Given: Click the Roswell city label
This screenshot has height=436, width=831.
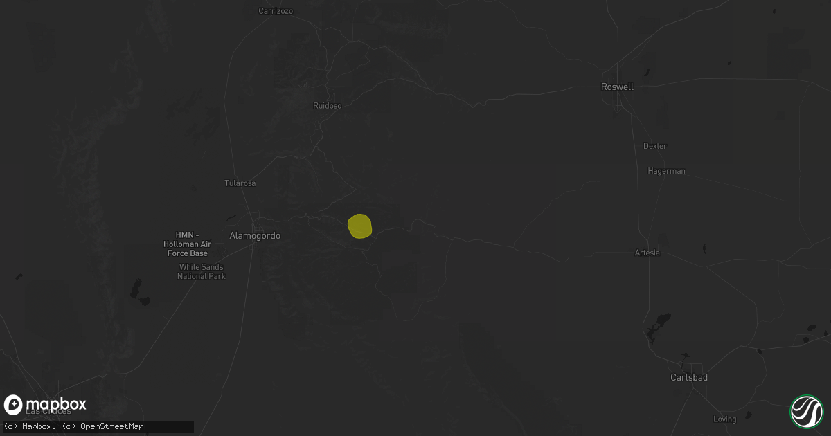Looking at the screenshot, I should 617,87.
